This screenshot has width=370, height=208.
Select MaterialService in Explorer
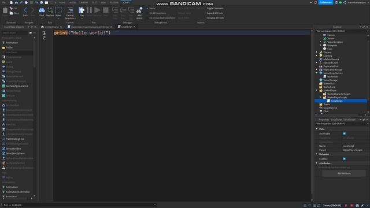tap(331, 59)
